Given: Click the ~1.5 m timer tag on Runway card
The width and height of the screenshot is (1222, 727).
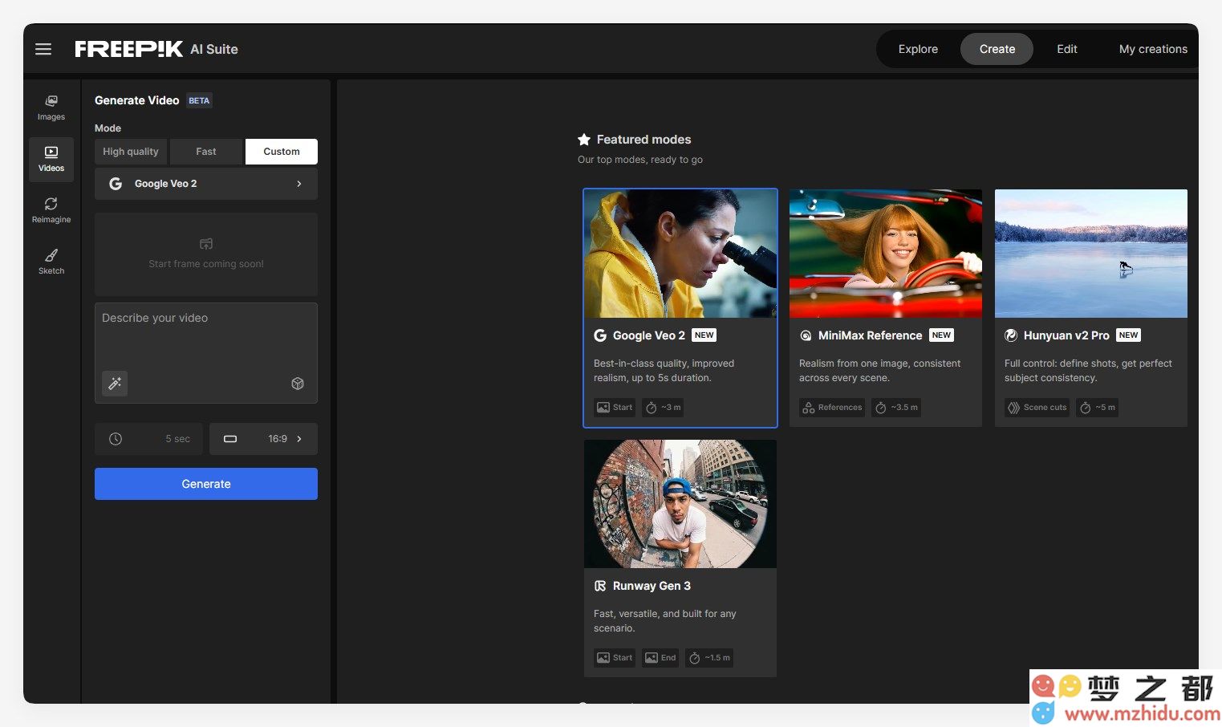Looking at the screenshot, I should (x=709, y=658).
